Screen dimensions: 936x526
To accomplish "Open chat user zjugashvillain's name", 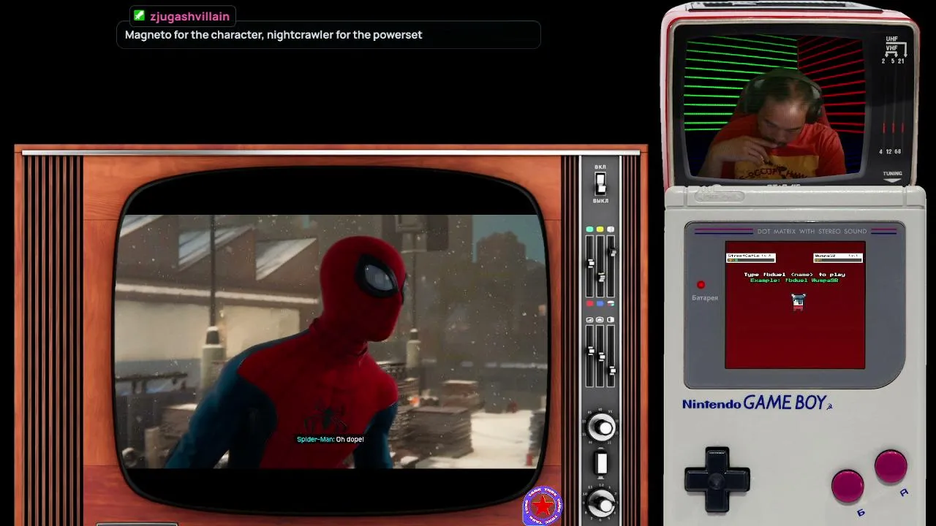I will pos(189,16).
